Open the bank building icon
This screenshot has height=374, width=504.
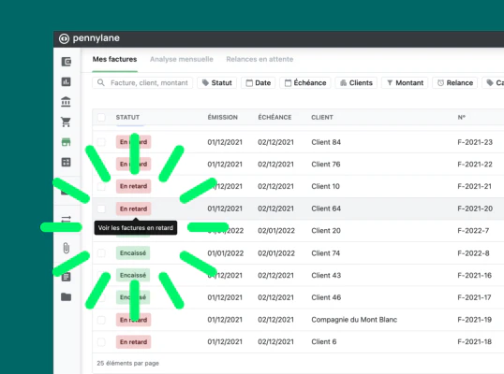pos(66,102)
